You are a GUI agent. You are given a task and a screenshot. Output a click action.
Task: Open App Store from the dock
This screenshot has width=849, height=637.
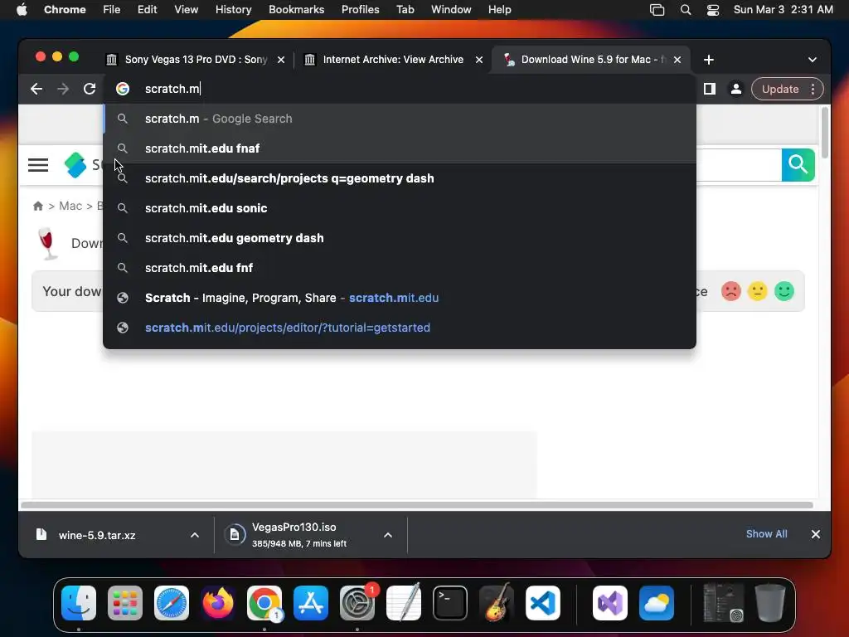click(x=311, y=603)
